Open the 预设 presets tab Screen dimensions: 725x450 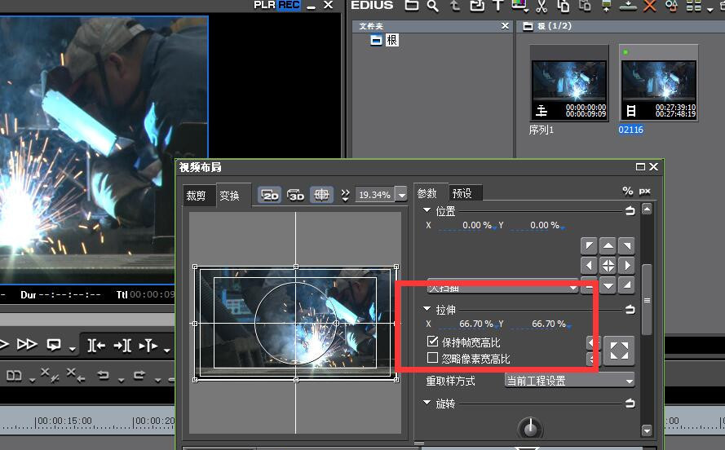pyautogui.click(x=462, y=193)
